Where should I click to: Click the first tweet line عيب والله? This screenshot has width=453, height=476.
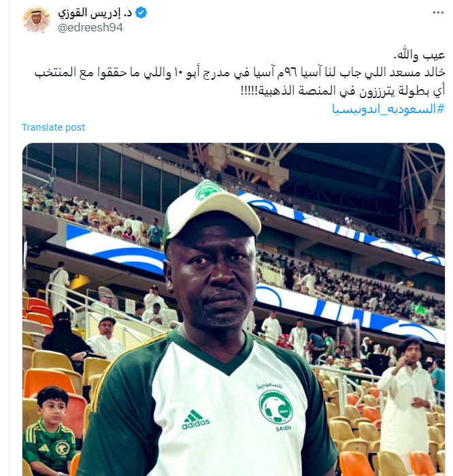(x=419, y=55)
